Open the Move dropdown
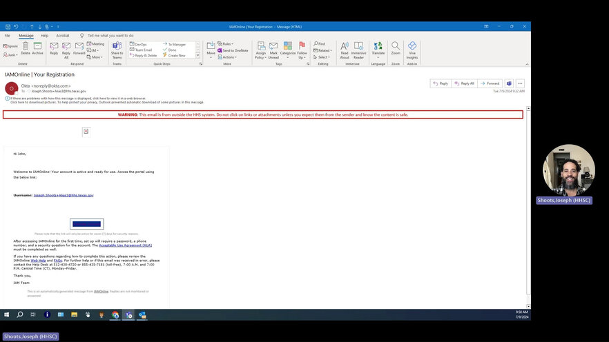This screenshot has width=609, height=342. click(x=211, y=51)
